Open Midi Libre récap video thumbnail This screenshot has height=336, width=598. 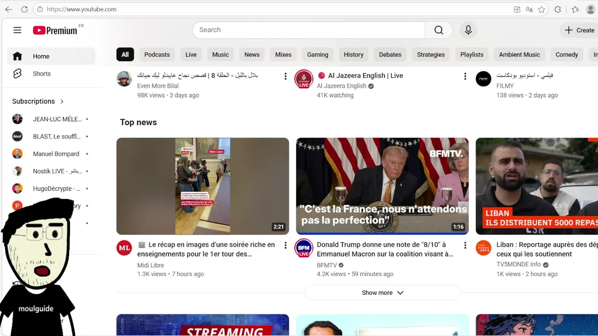click(203, 186)
